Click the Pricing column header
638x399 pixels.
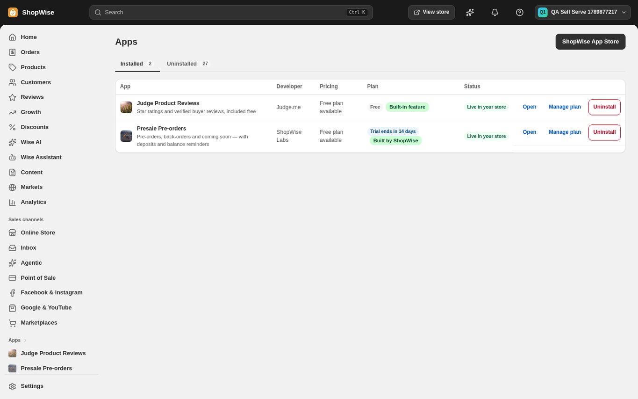(329, 87)
